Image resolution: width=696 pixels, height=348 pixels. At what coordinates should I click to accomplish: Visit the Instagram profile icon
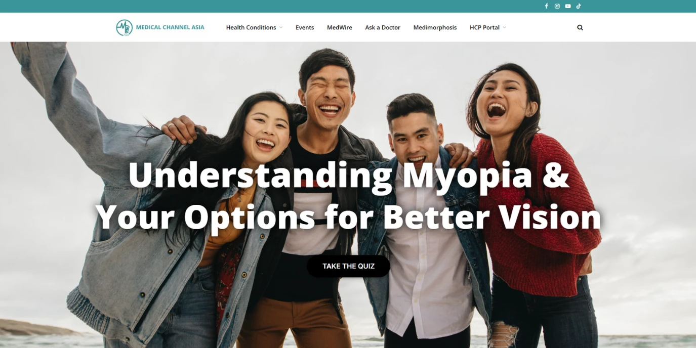pos(557,6)
